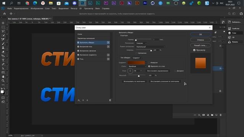Toggle the Gradient Overlay effect checkbox
The image size is (244, 137).
coord(78,55)
